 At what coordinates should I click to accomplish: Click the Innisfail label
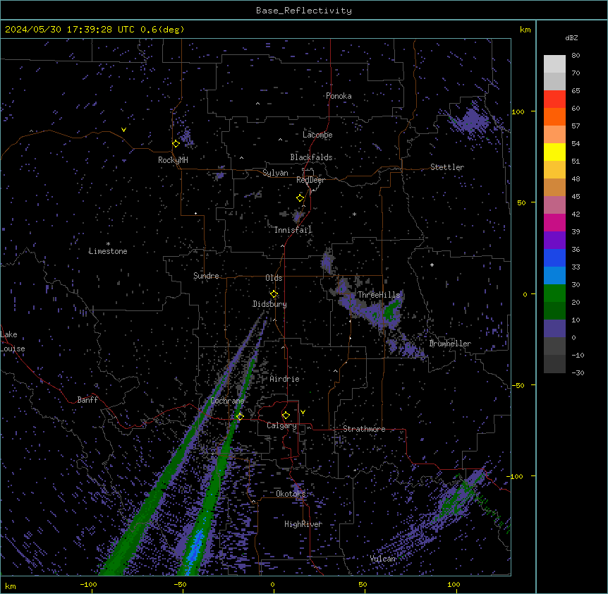click(293, 230)
